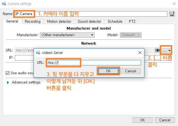
Task: Toggle the Use audio source checkbox
Action: click(8, 73)
